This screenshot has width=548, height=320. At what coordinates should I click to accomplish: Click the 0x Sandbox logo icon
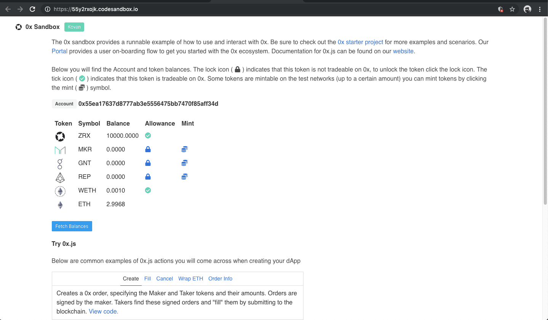pyautogui.click(x=19, y=27)
